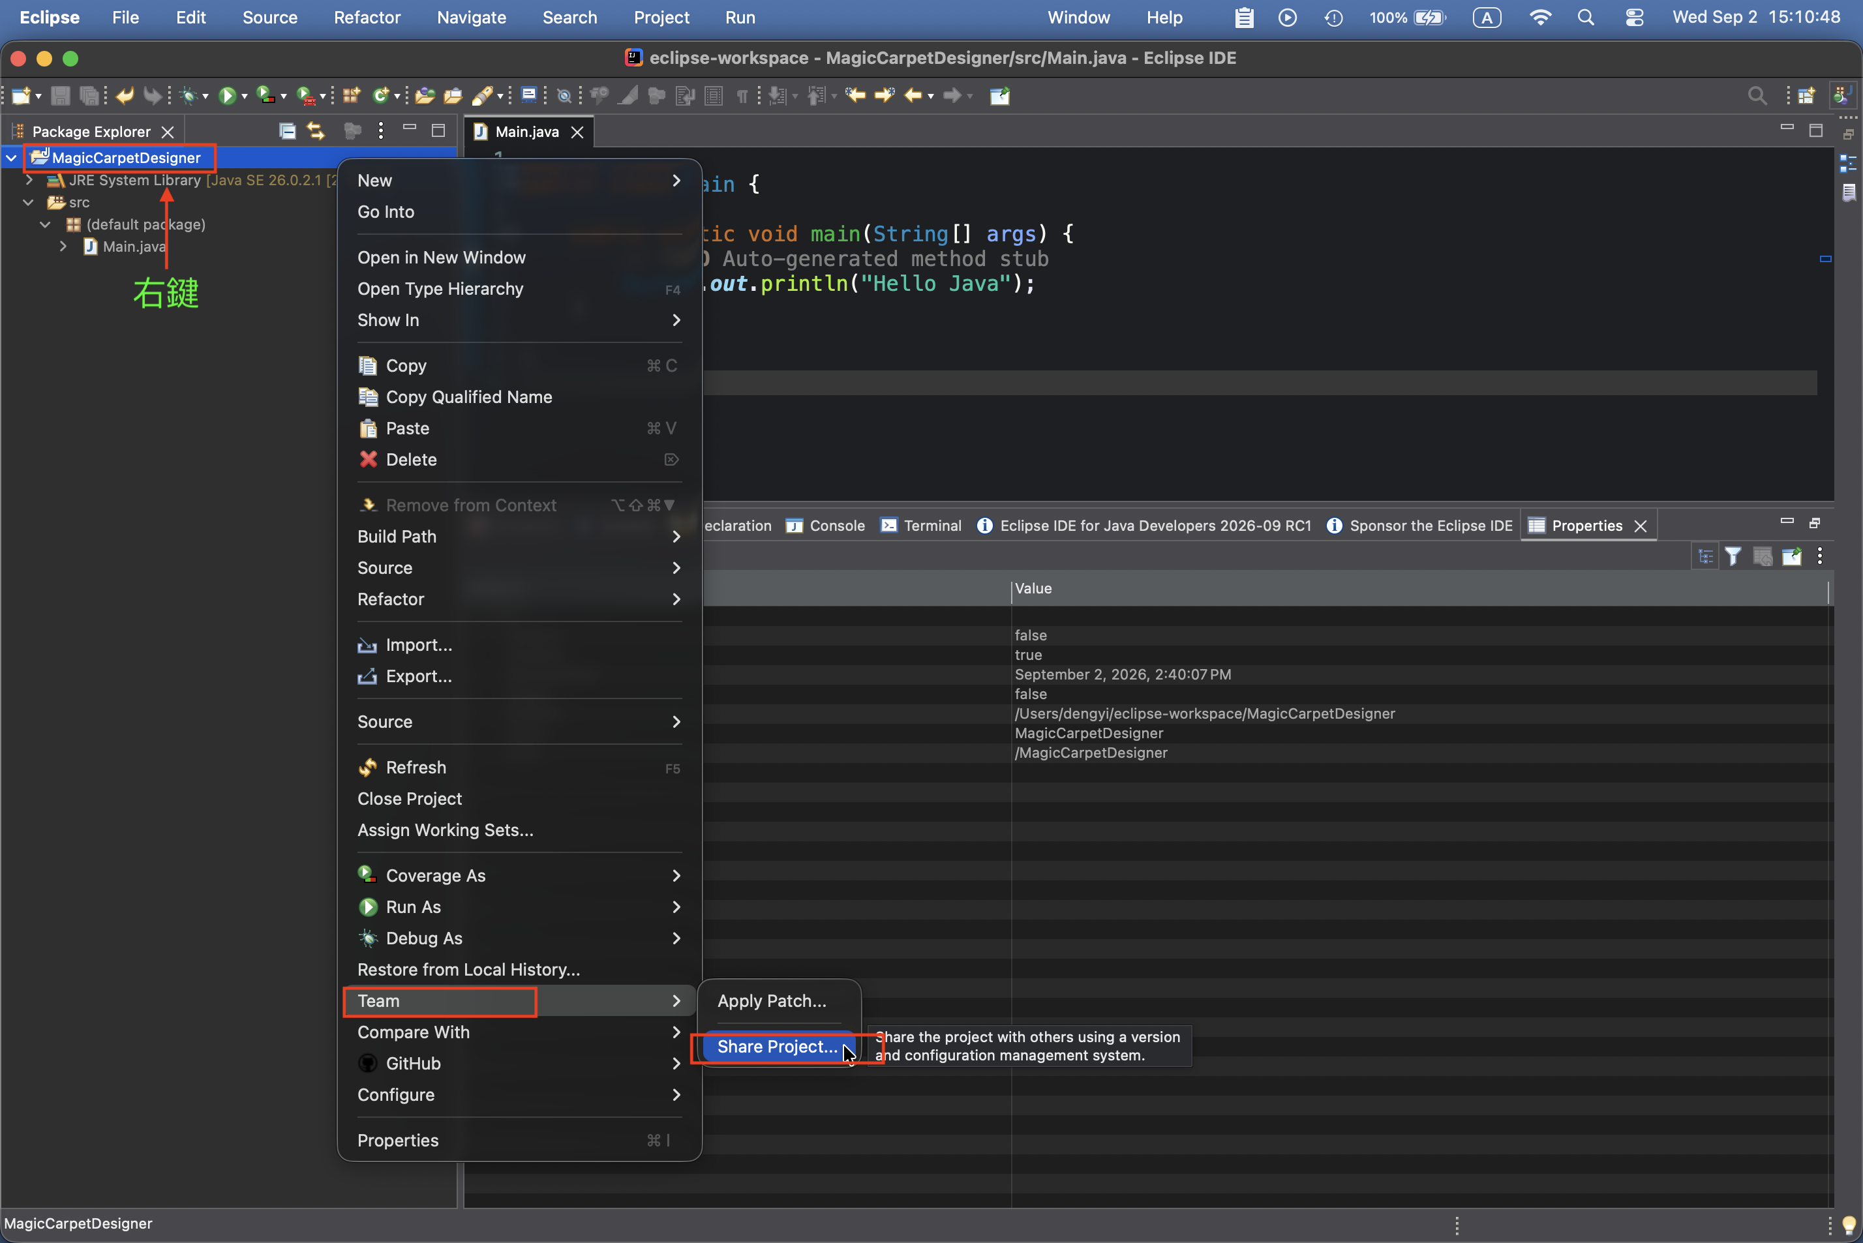Click the Save disk toolbar icon
1863x1243 pixels.
tap(60, 96)
